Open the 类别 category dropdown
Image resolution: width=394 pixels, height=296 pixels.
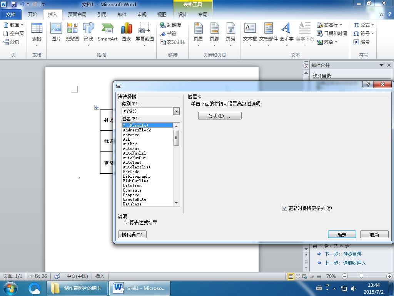click(176, 111)
